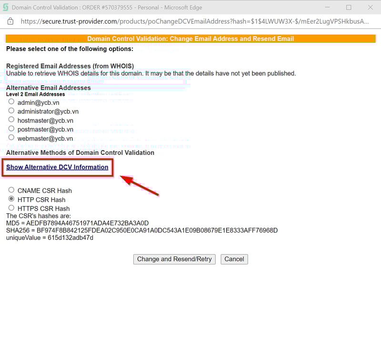The image size is (381, 344).
Task: Click the uniqueValue text line
Action: pos(50,238)
